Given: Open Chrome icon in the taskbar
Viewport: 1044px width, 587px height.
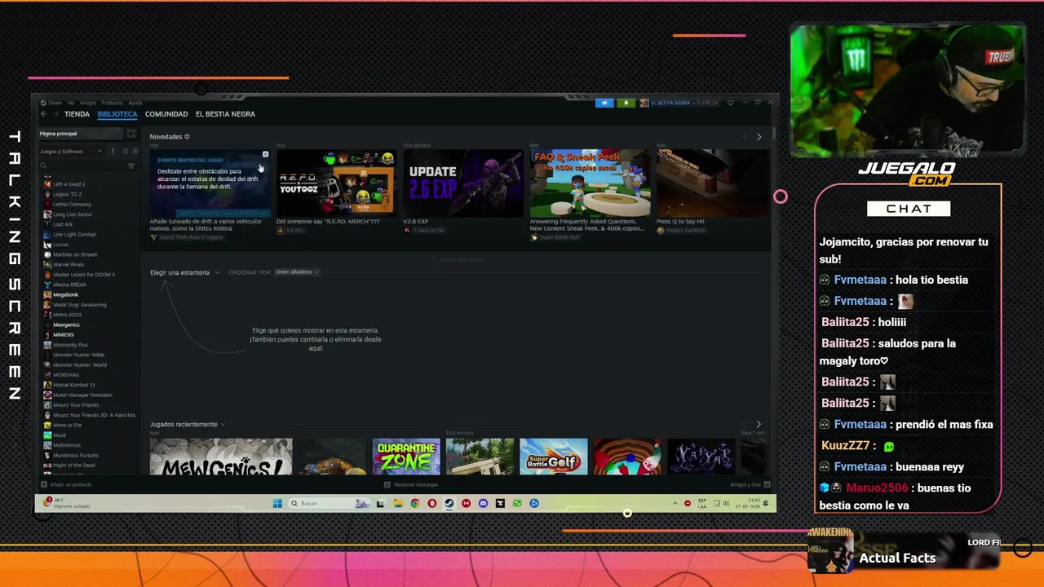Looking at the screenshot, I should [x=414, y=503].
